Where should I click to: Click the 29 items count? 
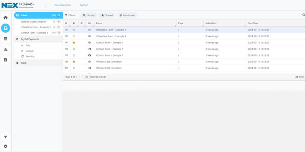click(300, 77)
